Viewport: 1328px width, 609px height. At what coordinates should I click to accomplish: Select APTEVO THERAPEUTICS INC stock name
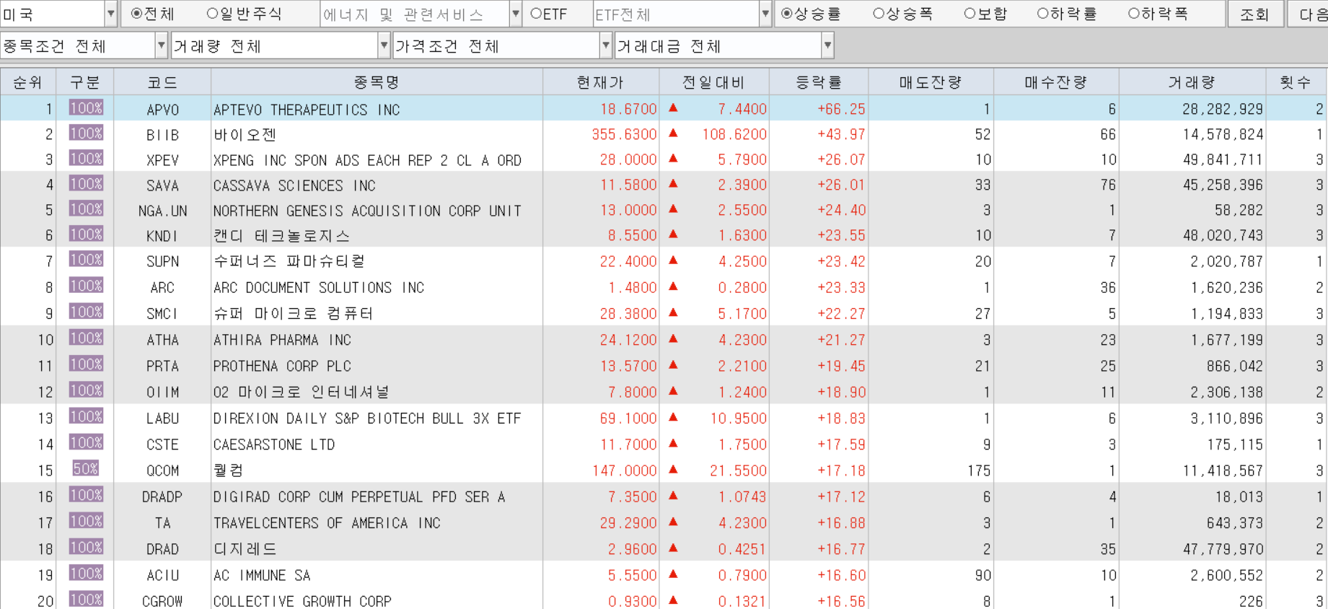tap(307, 110)
